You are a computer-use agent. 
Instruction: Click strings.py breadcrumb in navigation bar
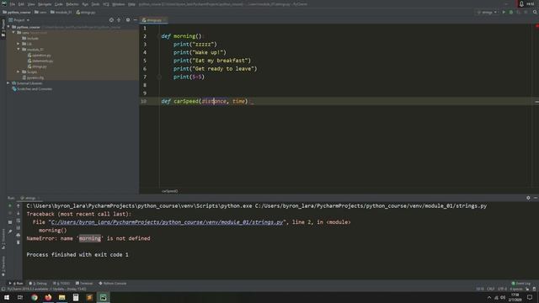pyautogui.click(x=86, y=12)
